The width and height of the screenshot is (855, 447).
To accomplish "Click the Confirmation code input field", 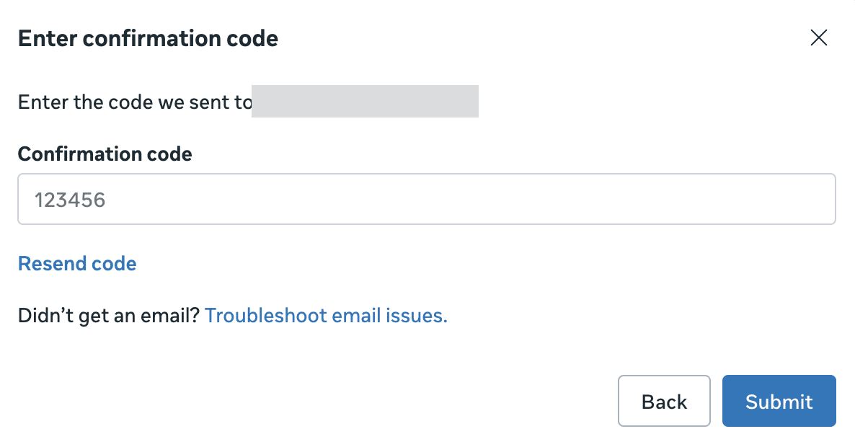I will tap(426, 199).
